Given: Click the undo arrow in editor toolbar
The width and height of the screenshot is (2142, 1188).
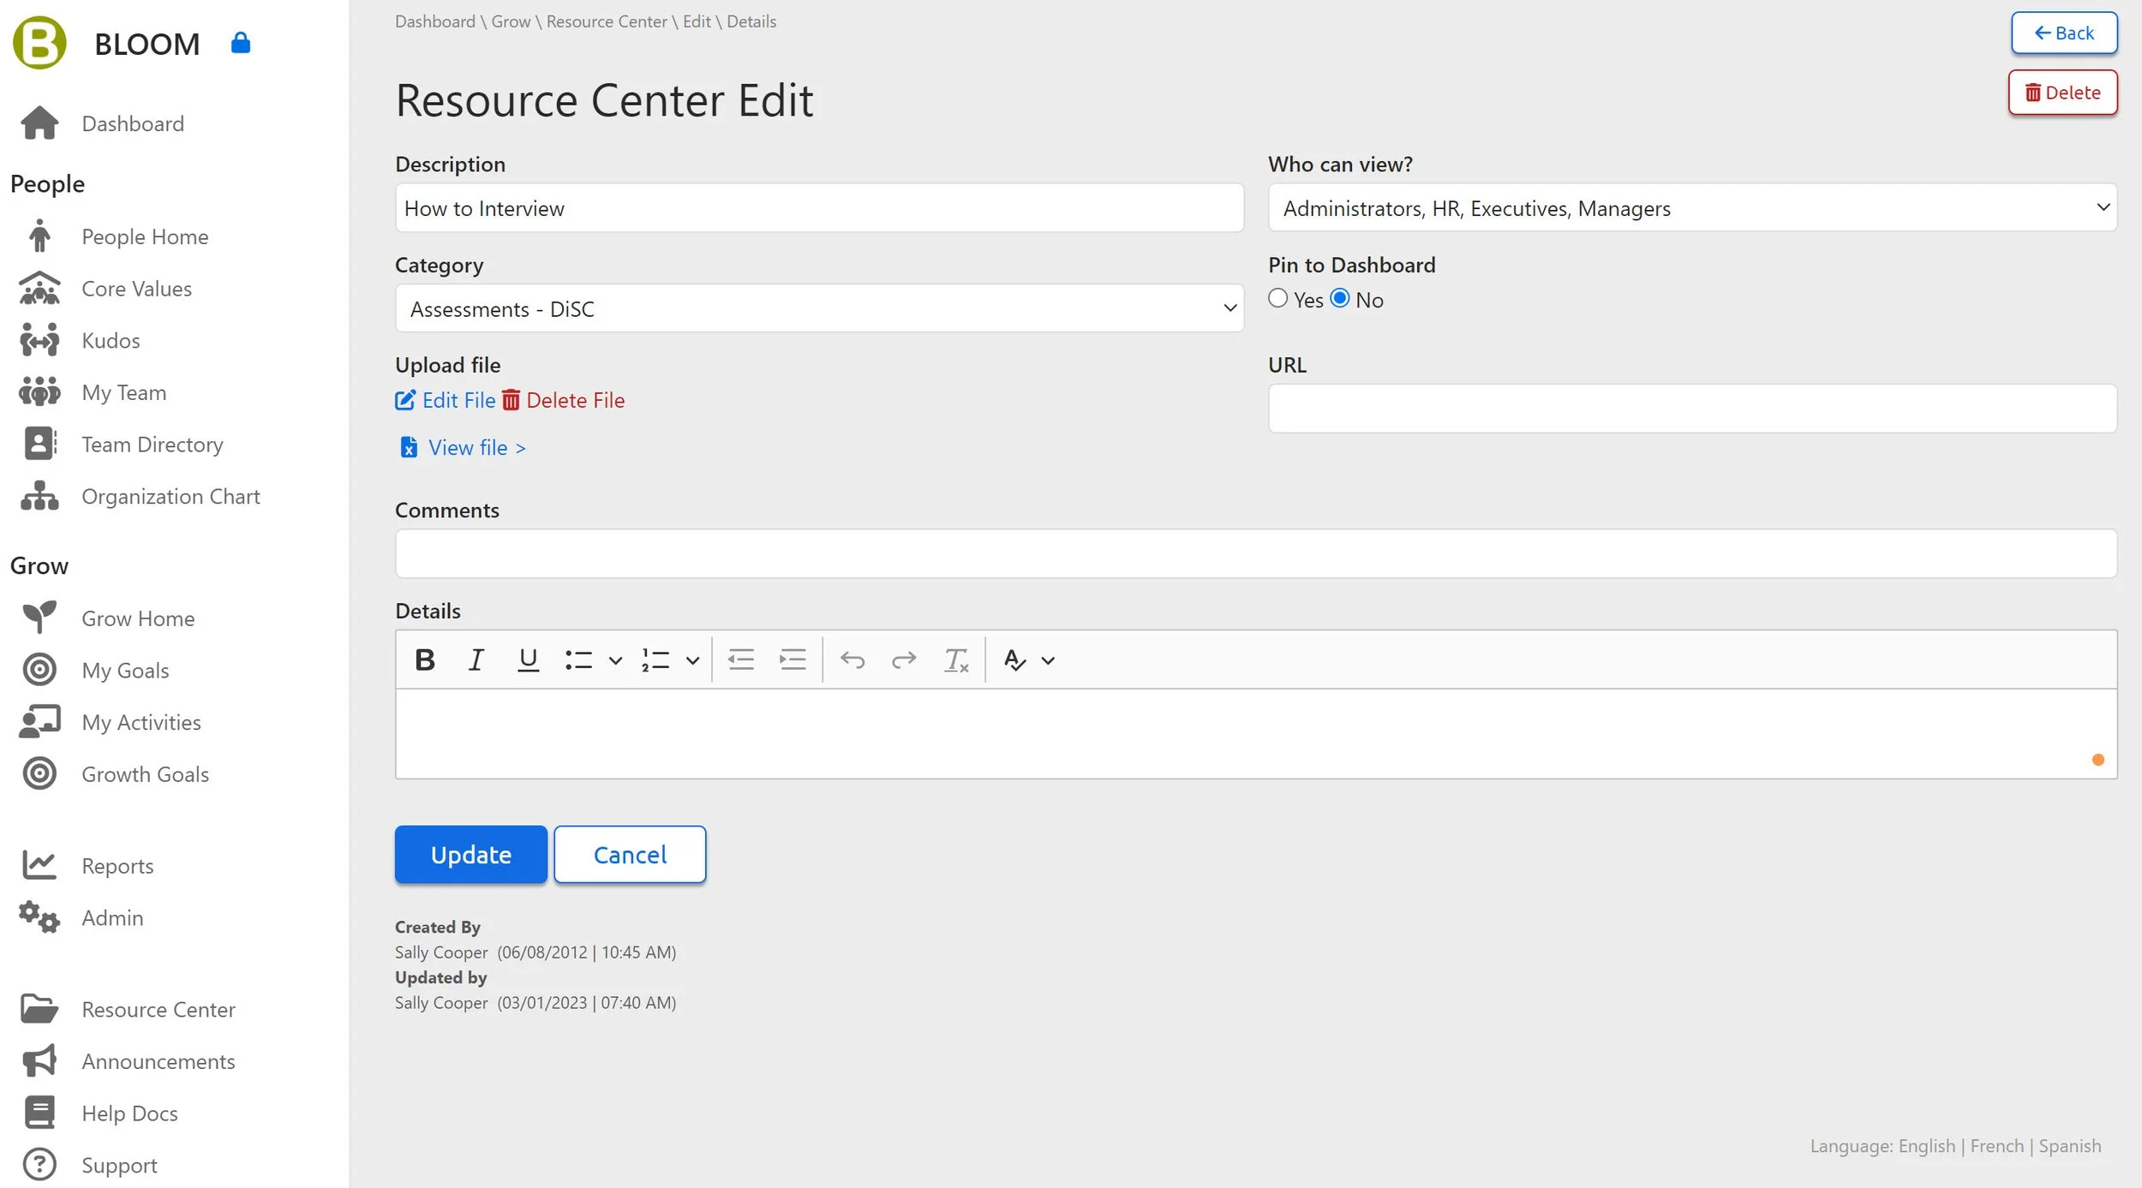Looking at the screenshot, I should click(852, 660).
